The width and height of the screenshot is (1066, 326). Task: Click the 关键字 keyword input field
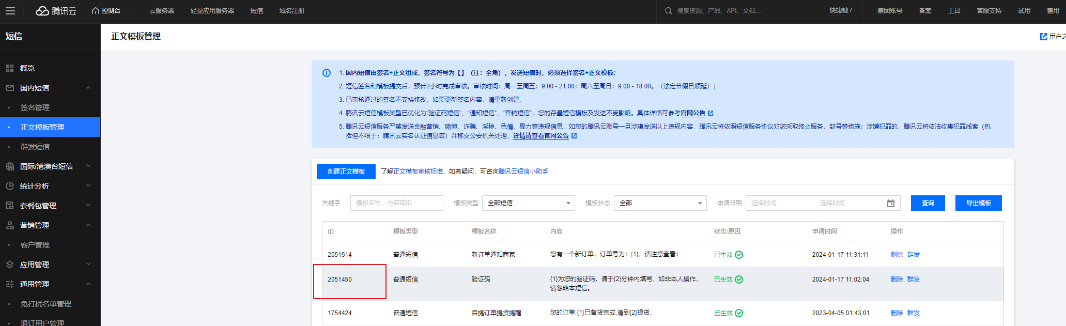pos(397,203)
